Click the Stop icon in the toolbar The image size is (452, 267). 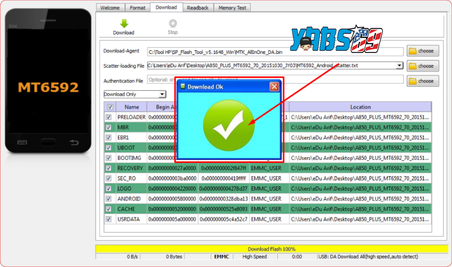tap(173, 23)
